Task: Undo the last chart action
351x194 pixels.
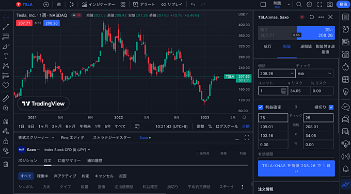Action: click(x=193, y=5)
